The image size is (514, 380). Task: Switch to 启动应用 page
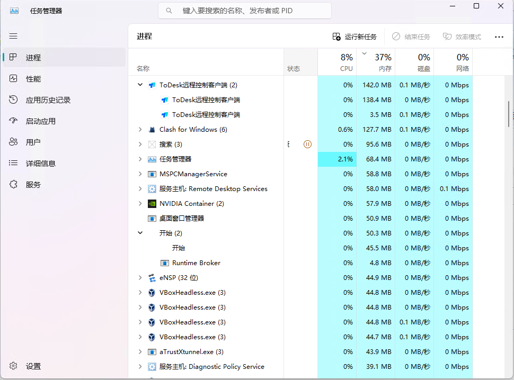click(40, 121)
